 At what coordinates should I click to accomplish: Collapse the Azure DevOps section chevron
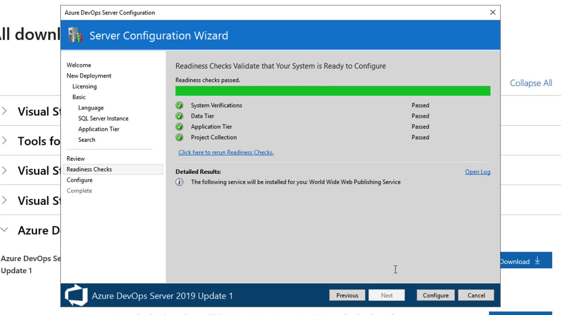[x=4, y=230]
